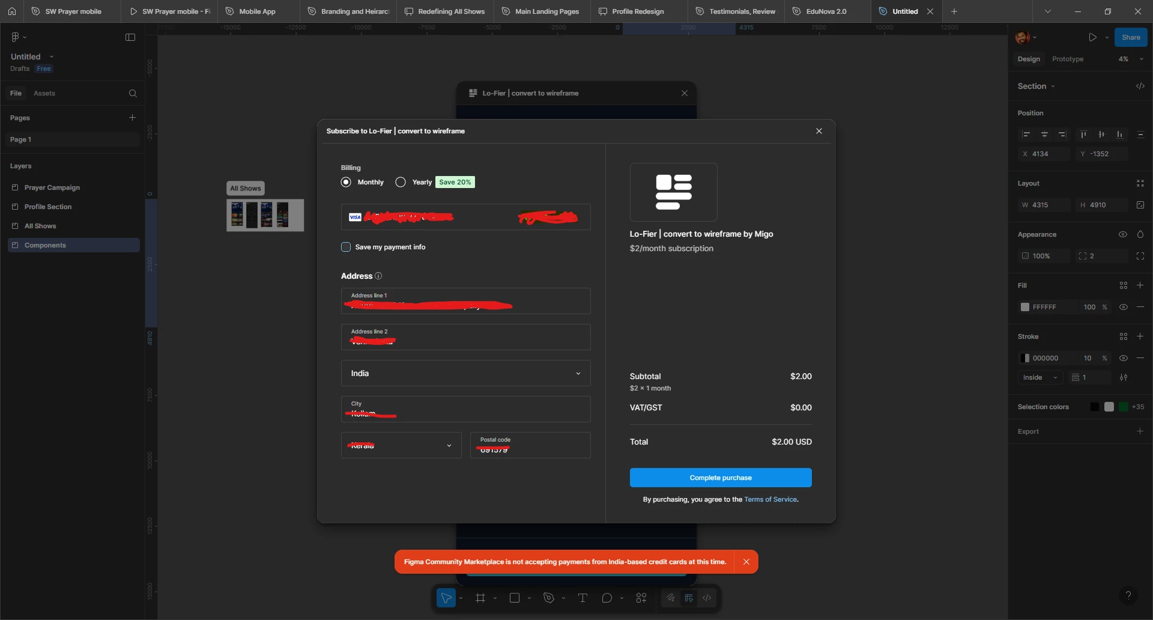Viewport: 1153px width, 620px height.
Task: Dismiss the India-based cards error toast
Action: click(x=746, y=562)
